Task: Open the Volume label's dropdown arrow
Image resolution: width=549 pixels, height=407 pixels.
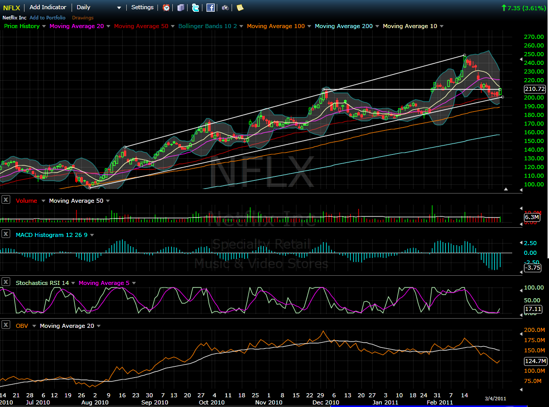Action: [x=43, y=201]
